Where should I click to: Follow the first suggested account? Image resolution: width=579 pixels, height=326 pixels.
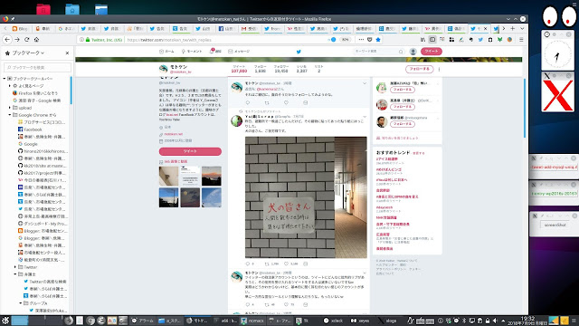pyautogui.click(x=403, y=90)
